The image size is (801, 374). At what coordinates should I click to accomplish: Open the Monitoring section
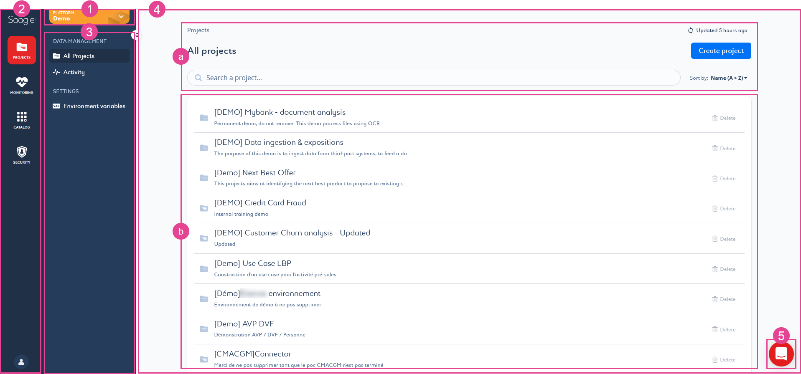22,85
